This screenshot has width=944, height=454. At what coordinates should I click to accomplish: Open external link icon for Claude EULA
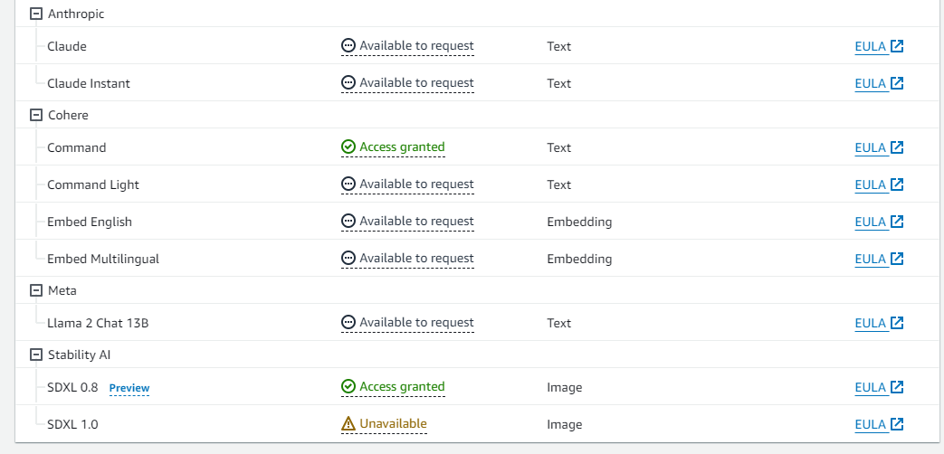[897, 46]
